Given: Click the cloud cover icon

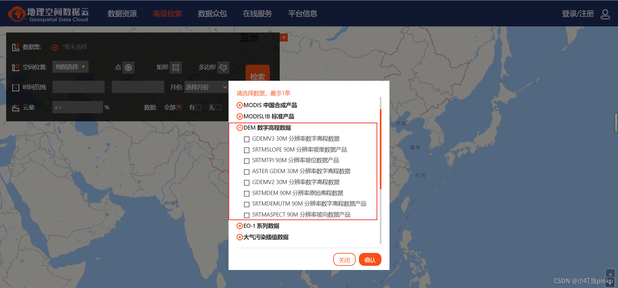Looking at the screenshot, I should (x=16, y=108).
